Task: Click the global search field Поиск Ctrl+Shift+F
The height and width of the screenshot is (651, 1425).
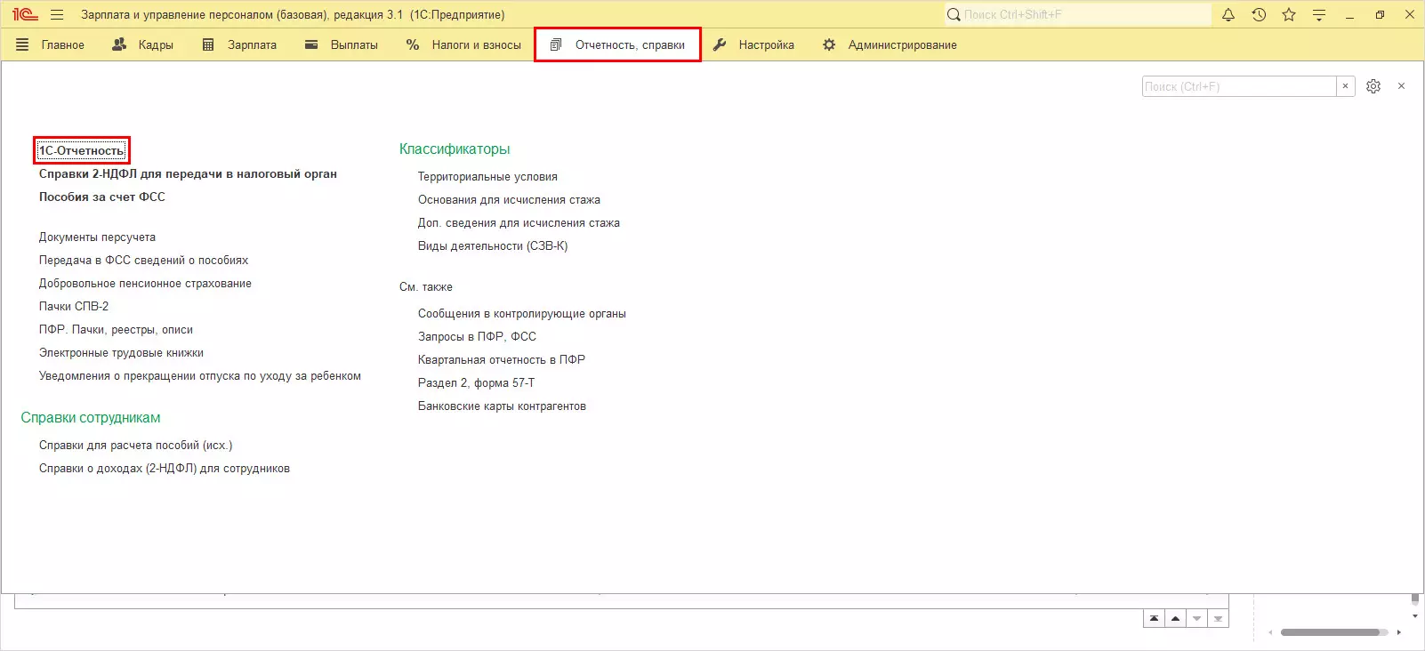Action: [x=1077, y=15]
